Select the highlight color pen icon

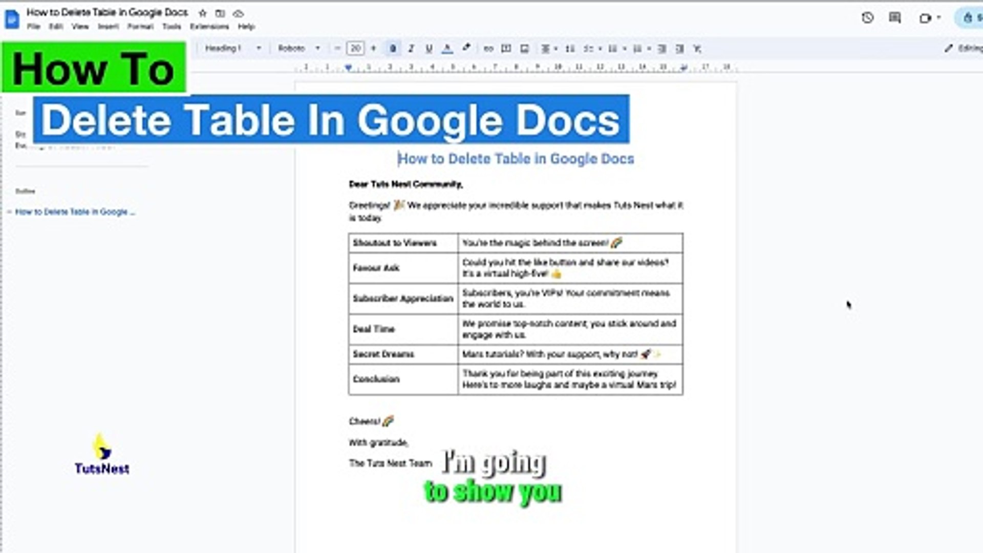[x=466, y=48]
